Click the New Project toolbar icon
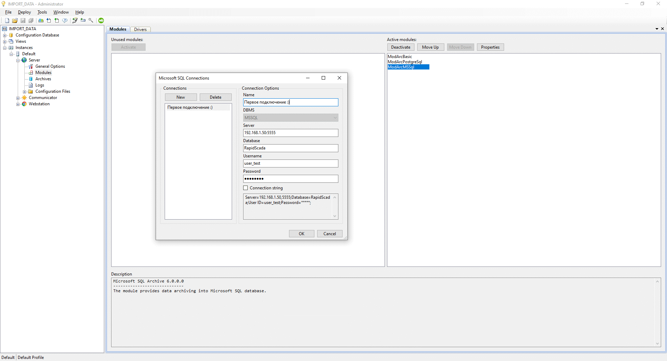This screenshot has height=361, width=667. coord(7,20)
